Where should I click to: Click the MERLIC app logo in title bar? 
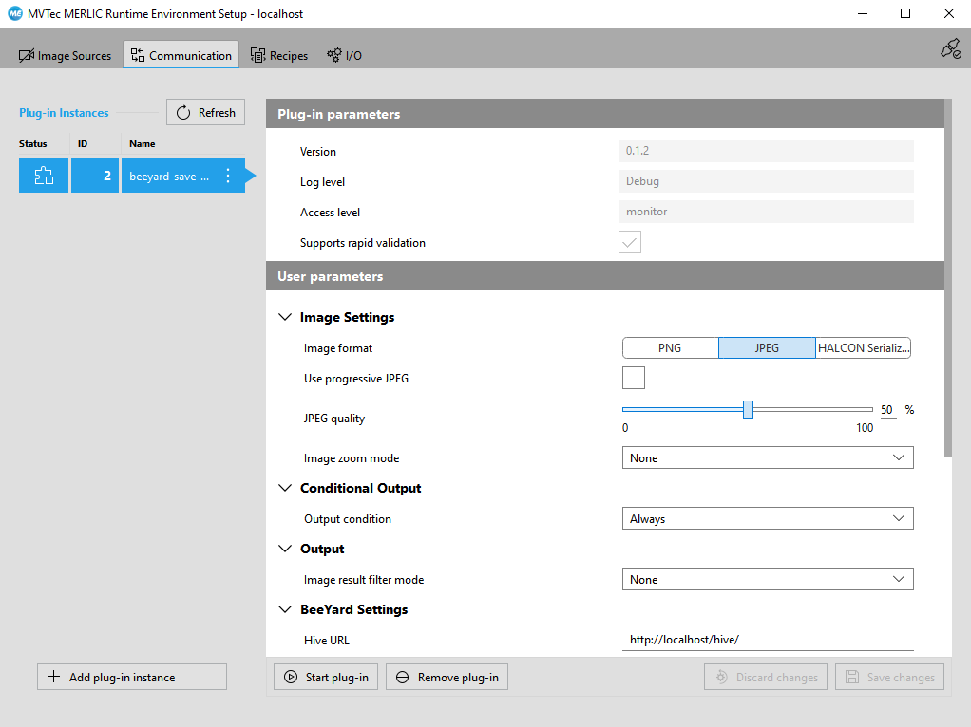(15, 14)
